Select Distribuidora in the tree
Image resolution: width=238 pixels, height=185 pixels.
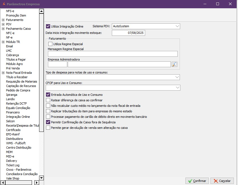tap(14, 138)
